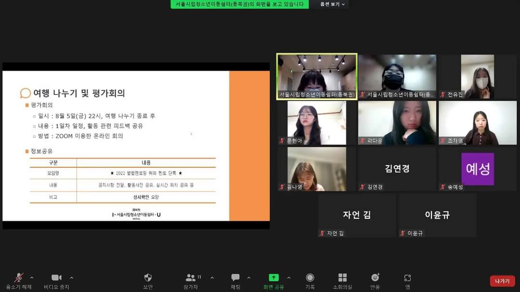
Task: Open the 옵션 보기 view options menu
Action: tap(333, 4)
